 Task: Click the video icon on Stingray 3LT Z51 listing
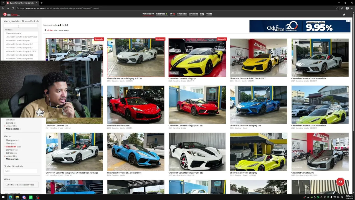(111, 42)
